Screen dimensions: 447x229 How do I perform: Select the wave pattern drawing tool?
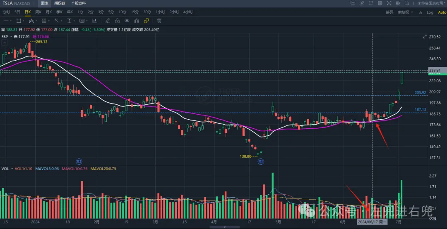(31, 21)
